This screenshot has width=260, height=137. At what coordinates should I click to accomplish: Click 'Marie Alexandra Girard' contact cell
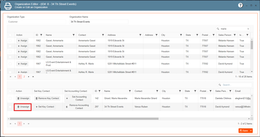coord(146,98)
